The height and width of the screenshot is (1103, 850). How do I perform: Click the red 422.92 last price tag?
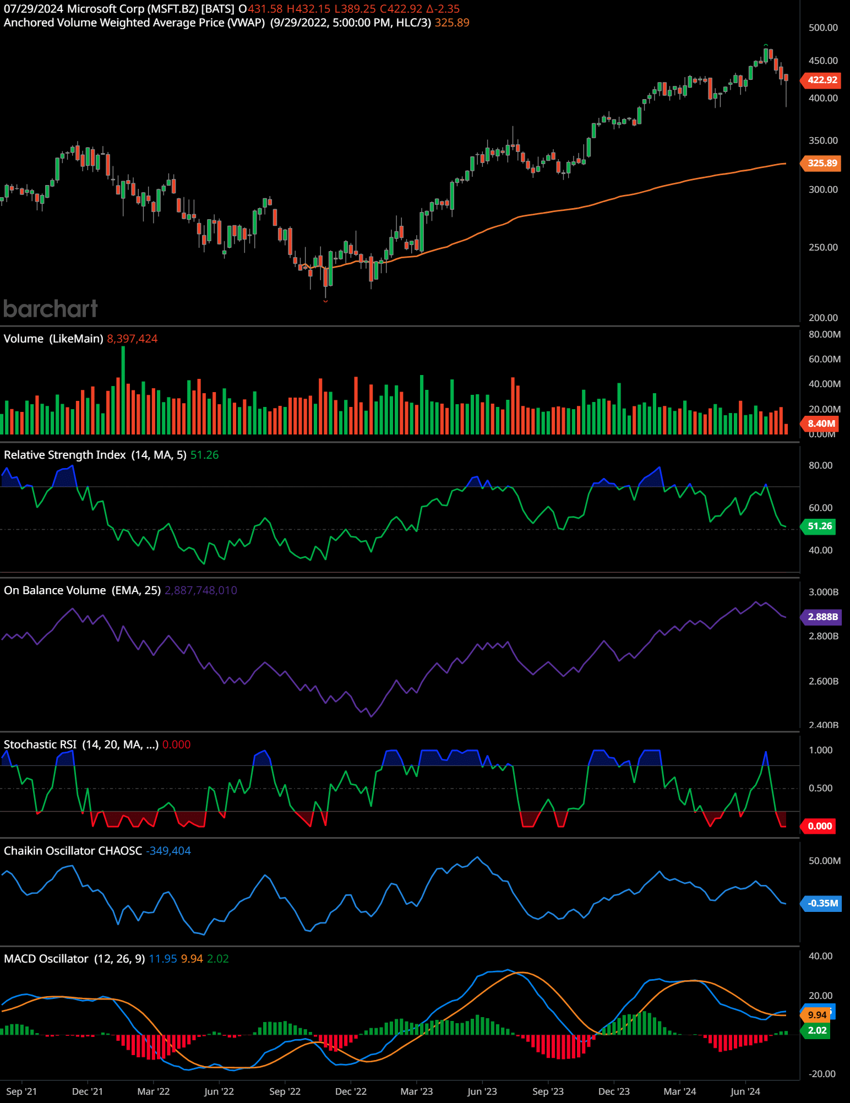click(x=822, y=80)
